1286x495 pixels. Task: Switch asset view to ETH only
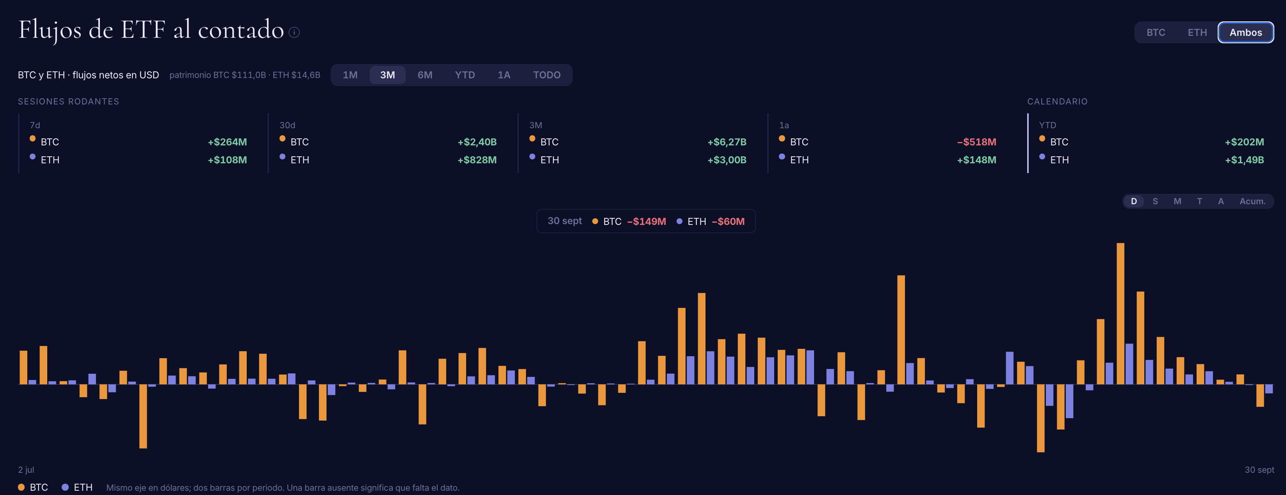click(1197, 32)
